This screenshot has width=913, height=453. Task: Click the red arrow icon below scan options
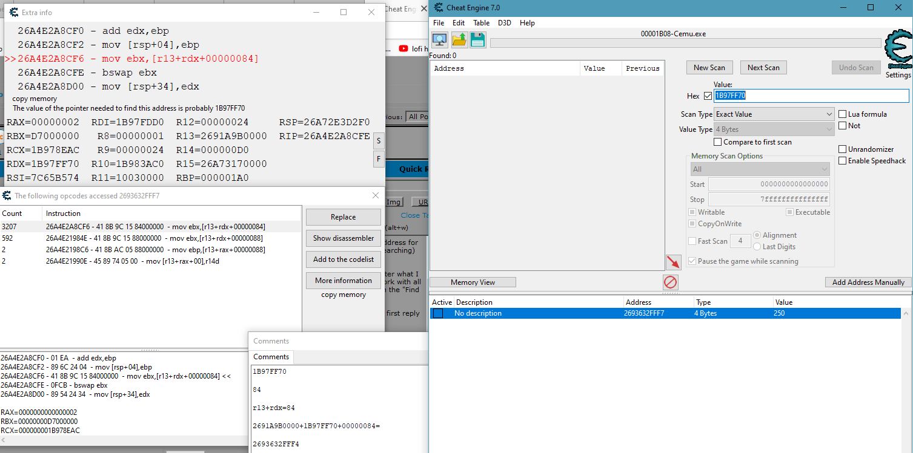pyautogui.click(x=673, y=262)
